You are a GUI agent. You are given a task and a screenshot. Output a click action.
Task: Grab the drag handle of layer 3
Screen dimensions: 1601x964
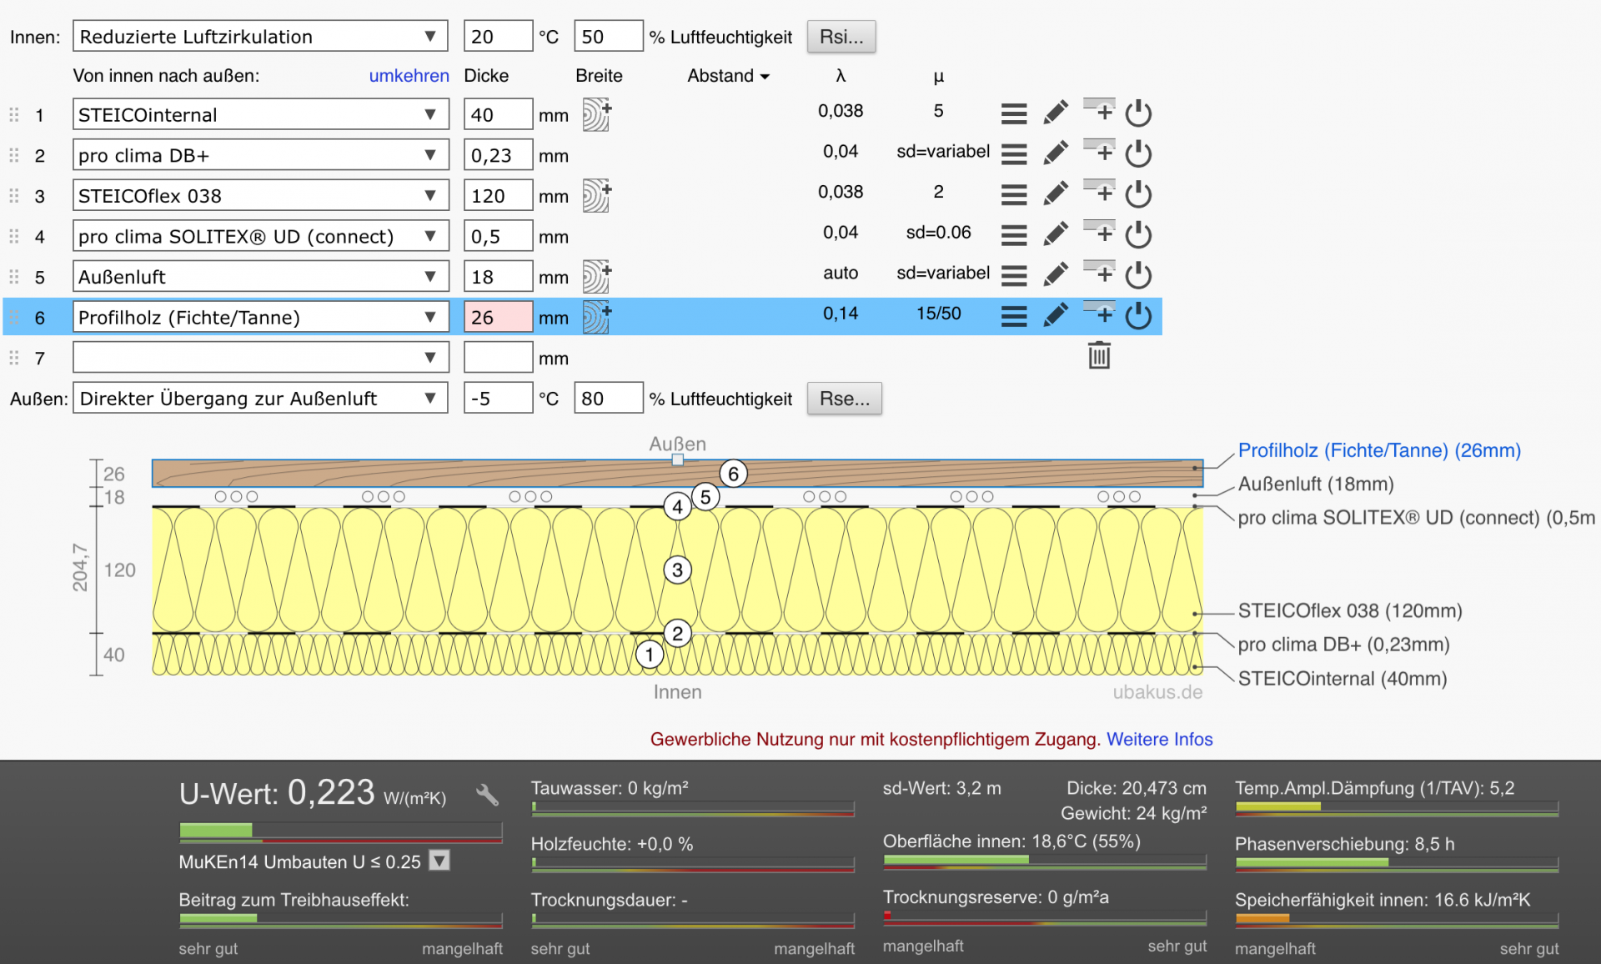tap(14, 196)
